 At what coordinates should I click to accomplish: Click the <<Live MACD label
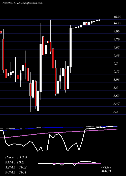tap(106, 169)
